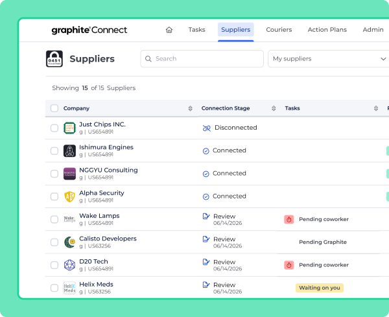Click the 0451 lock company logo
Viewport: 389px width, 317px height.
(54, 59)
